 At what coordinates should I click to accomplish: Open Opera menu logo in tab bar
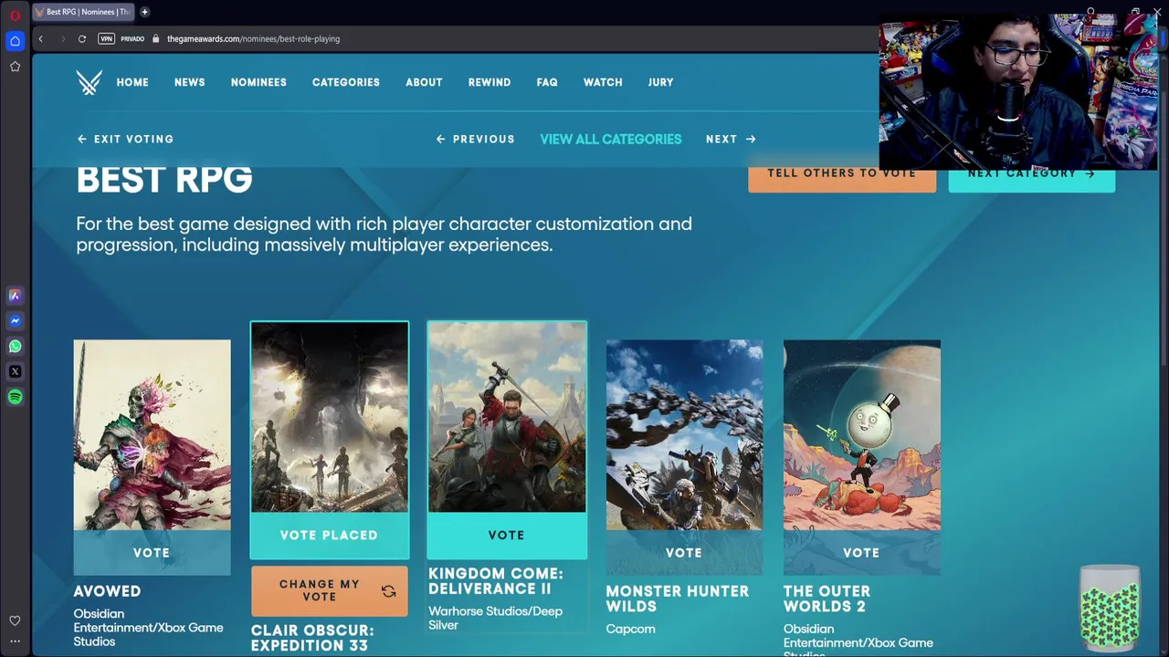16,15
